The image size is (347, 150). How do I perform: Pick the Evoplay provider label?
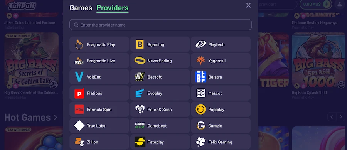155,93
